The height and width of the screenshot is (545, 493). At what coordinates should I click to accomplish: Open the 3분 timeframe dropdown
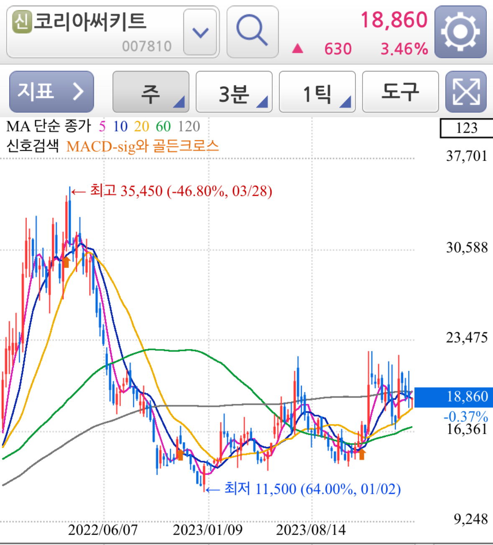coord(234,92)
